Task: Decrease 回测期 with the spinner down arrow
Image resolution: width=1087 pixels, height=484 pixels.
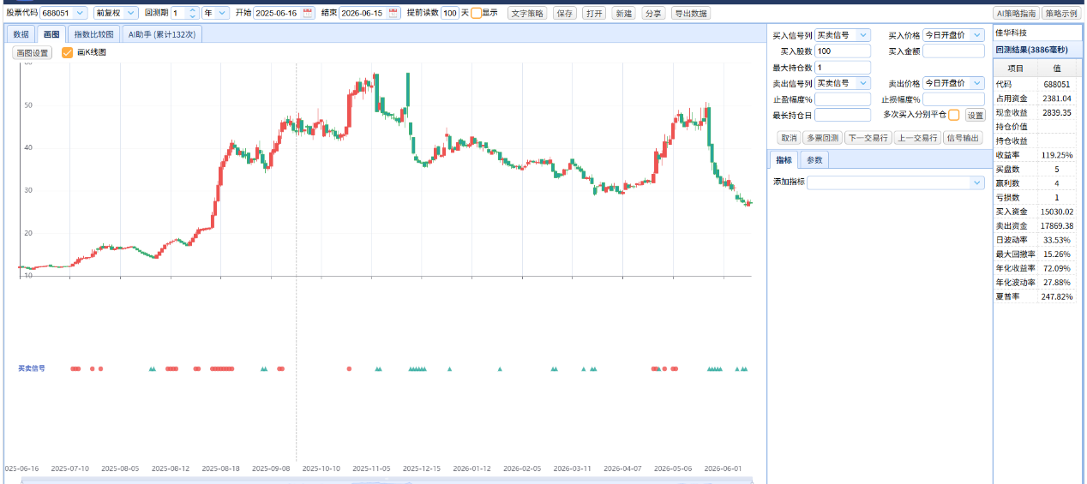Action: pyautogui.click(x=192, y=16)
